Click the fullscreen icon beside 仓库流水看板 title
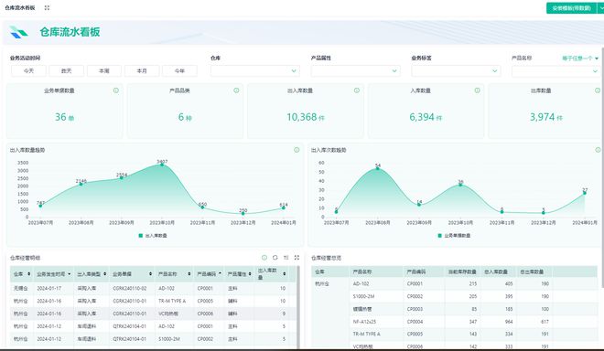 pyautogui.click(x=47, y=7)
